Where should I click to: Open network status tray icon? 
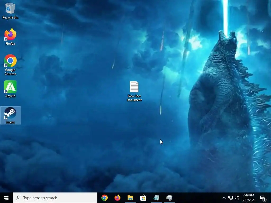pyautogui.click(x=231, y=198)
